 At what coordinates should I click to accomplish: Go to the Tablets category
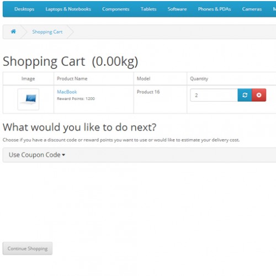pos(148,9)
